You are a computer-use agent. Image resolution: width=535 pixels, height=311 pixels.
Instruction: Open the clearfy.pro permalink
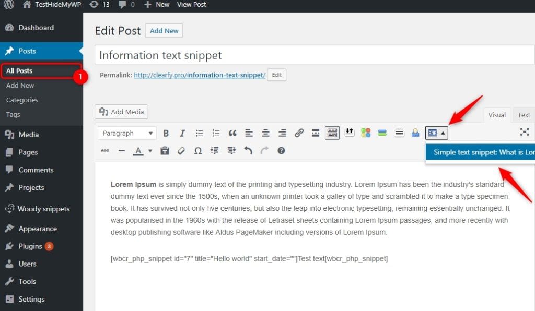pos(200,75)
